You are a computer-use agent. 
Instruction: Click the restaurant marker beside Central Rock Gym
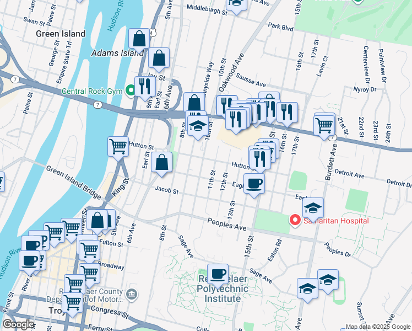pyautogui.click(x=145, y=88)
